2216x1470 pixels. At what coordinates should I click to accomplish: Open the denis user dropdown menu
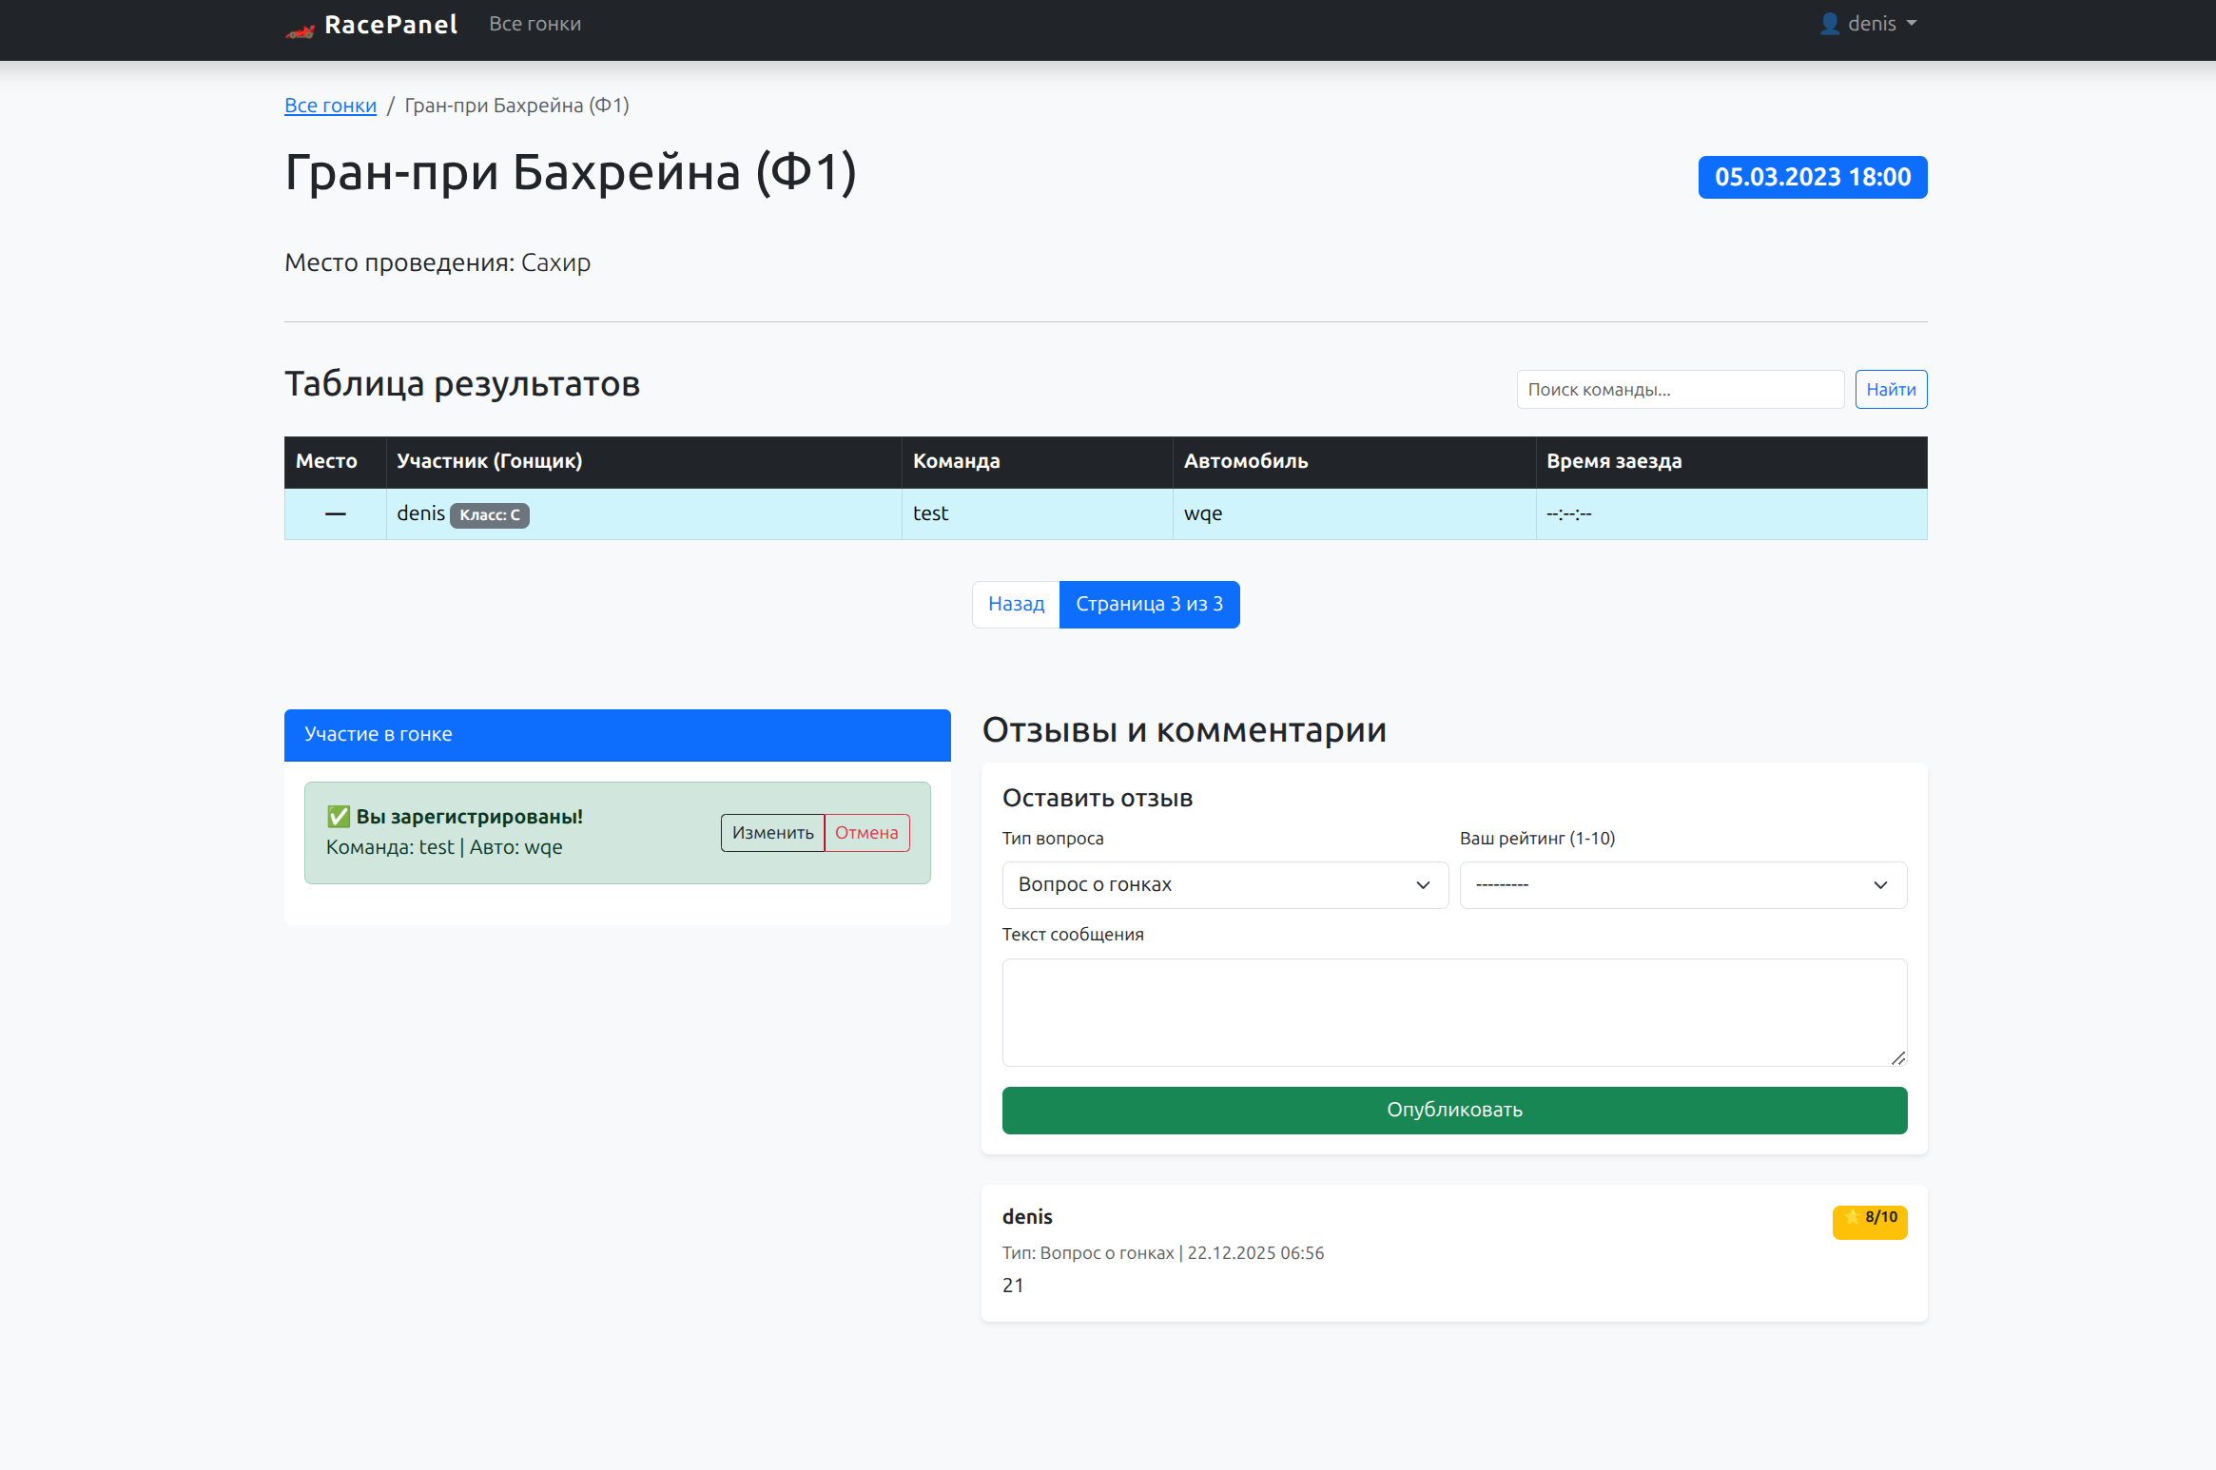point(1870,24)
